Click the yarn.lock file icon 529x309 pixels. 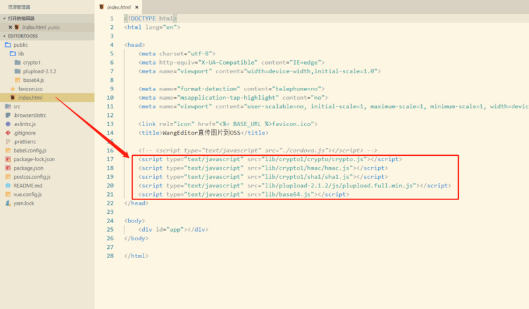click(x=8, y=203)
